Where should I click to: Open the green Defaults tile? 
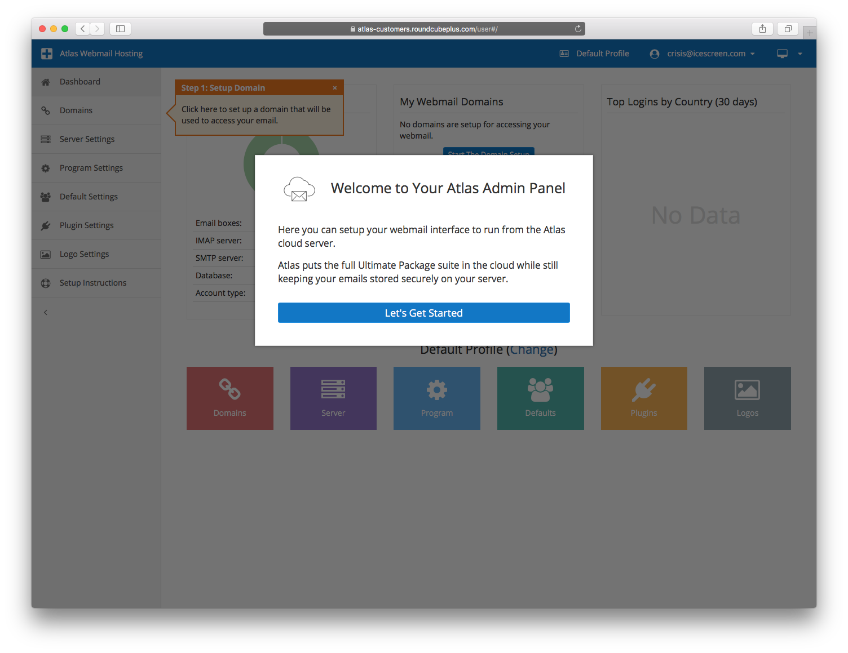[541, 398]
